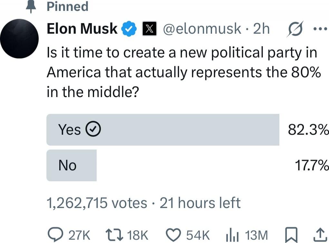Open the dark profile avatar

click(20, 39)
